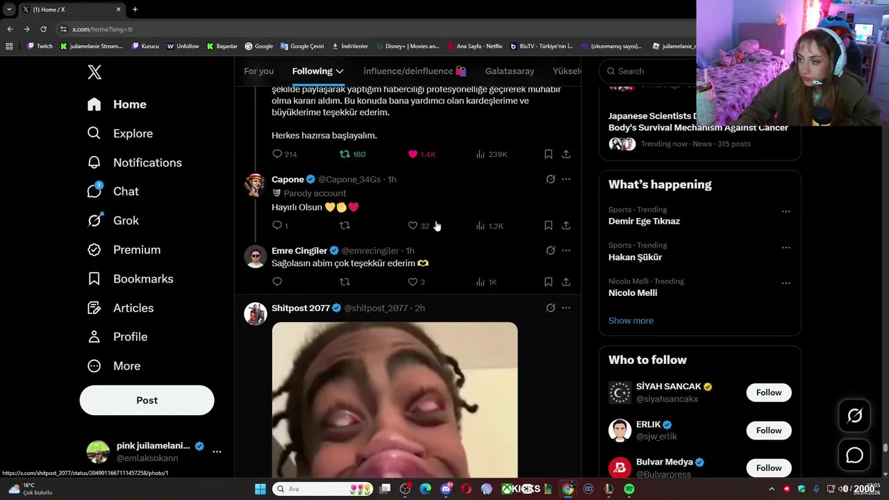Like Capone's post with 32 likes
This screenshot has height=500, width=889.
pos(418,226)
